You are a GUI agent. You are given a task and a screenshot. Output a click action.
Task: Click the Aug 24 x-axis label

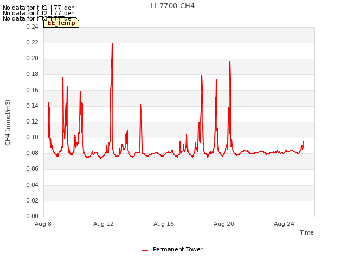pyautogui.click(x=284, y=224)
